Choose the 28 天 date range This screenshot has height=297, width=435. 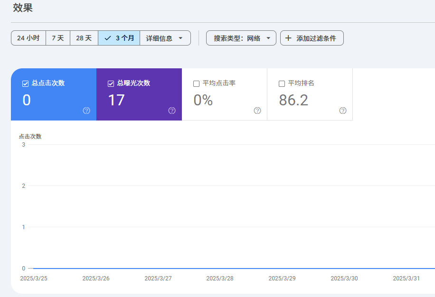coord(84,38)
